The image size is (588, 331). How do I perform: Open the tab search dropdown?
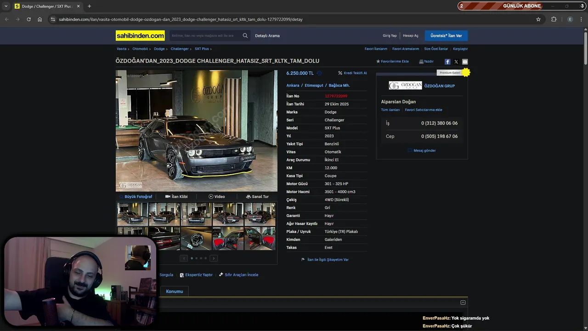6,6
